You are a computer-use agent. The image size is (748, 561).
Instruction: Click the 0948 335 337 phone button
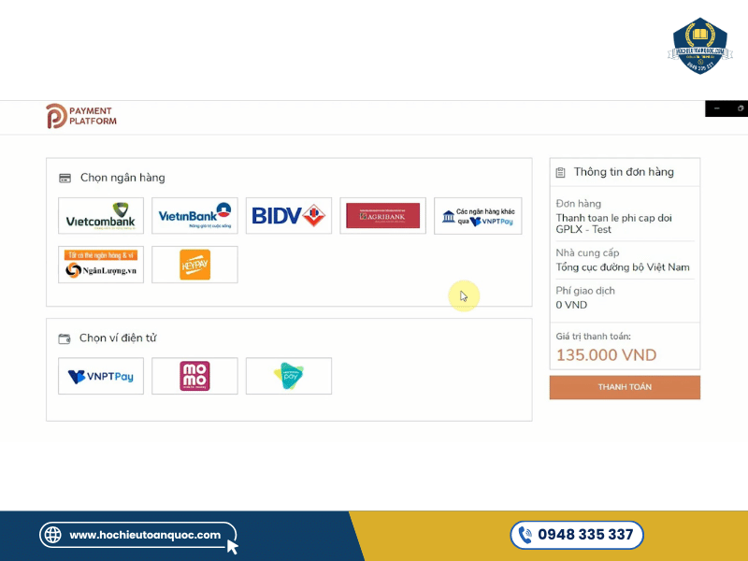577,535
